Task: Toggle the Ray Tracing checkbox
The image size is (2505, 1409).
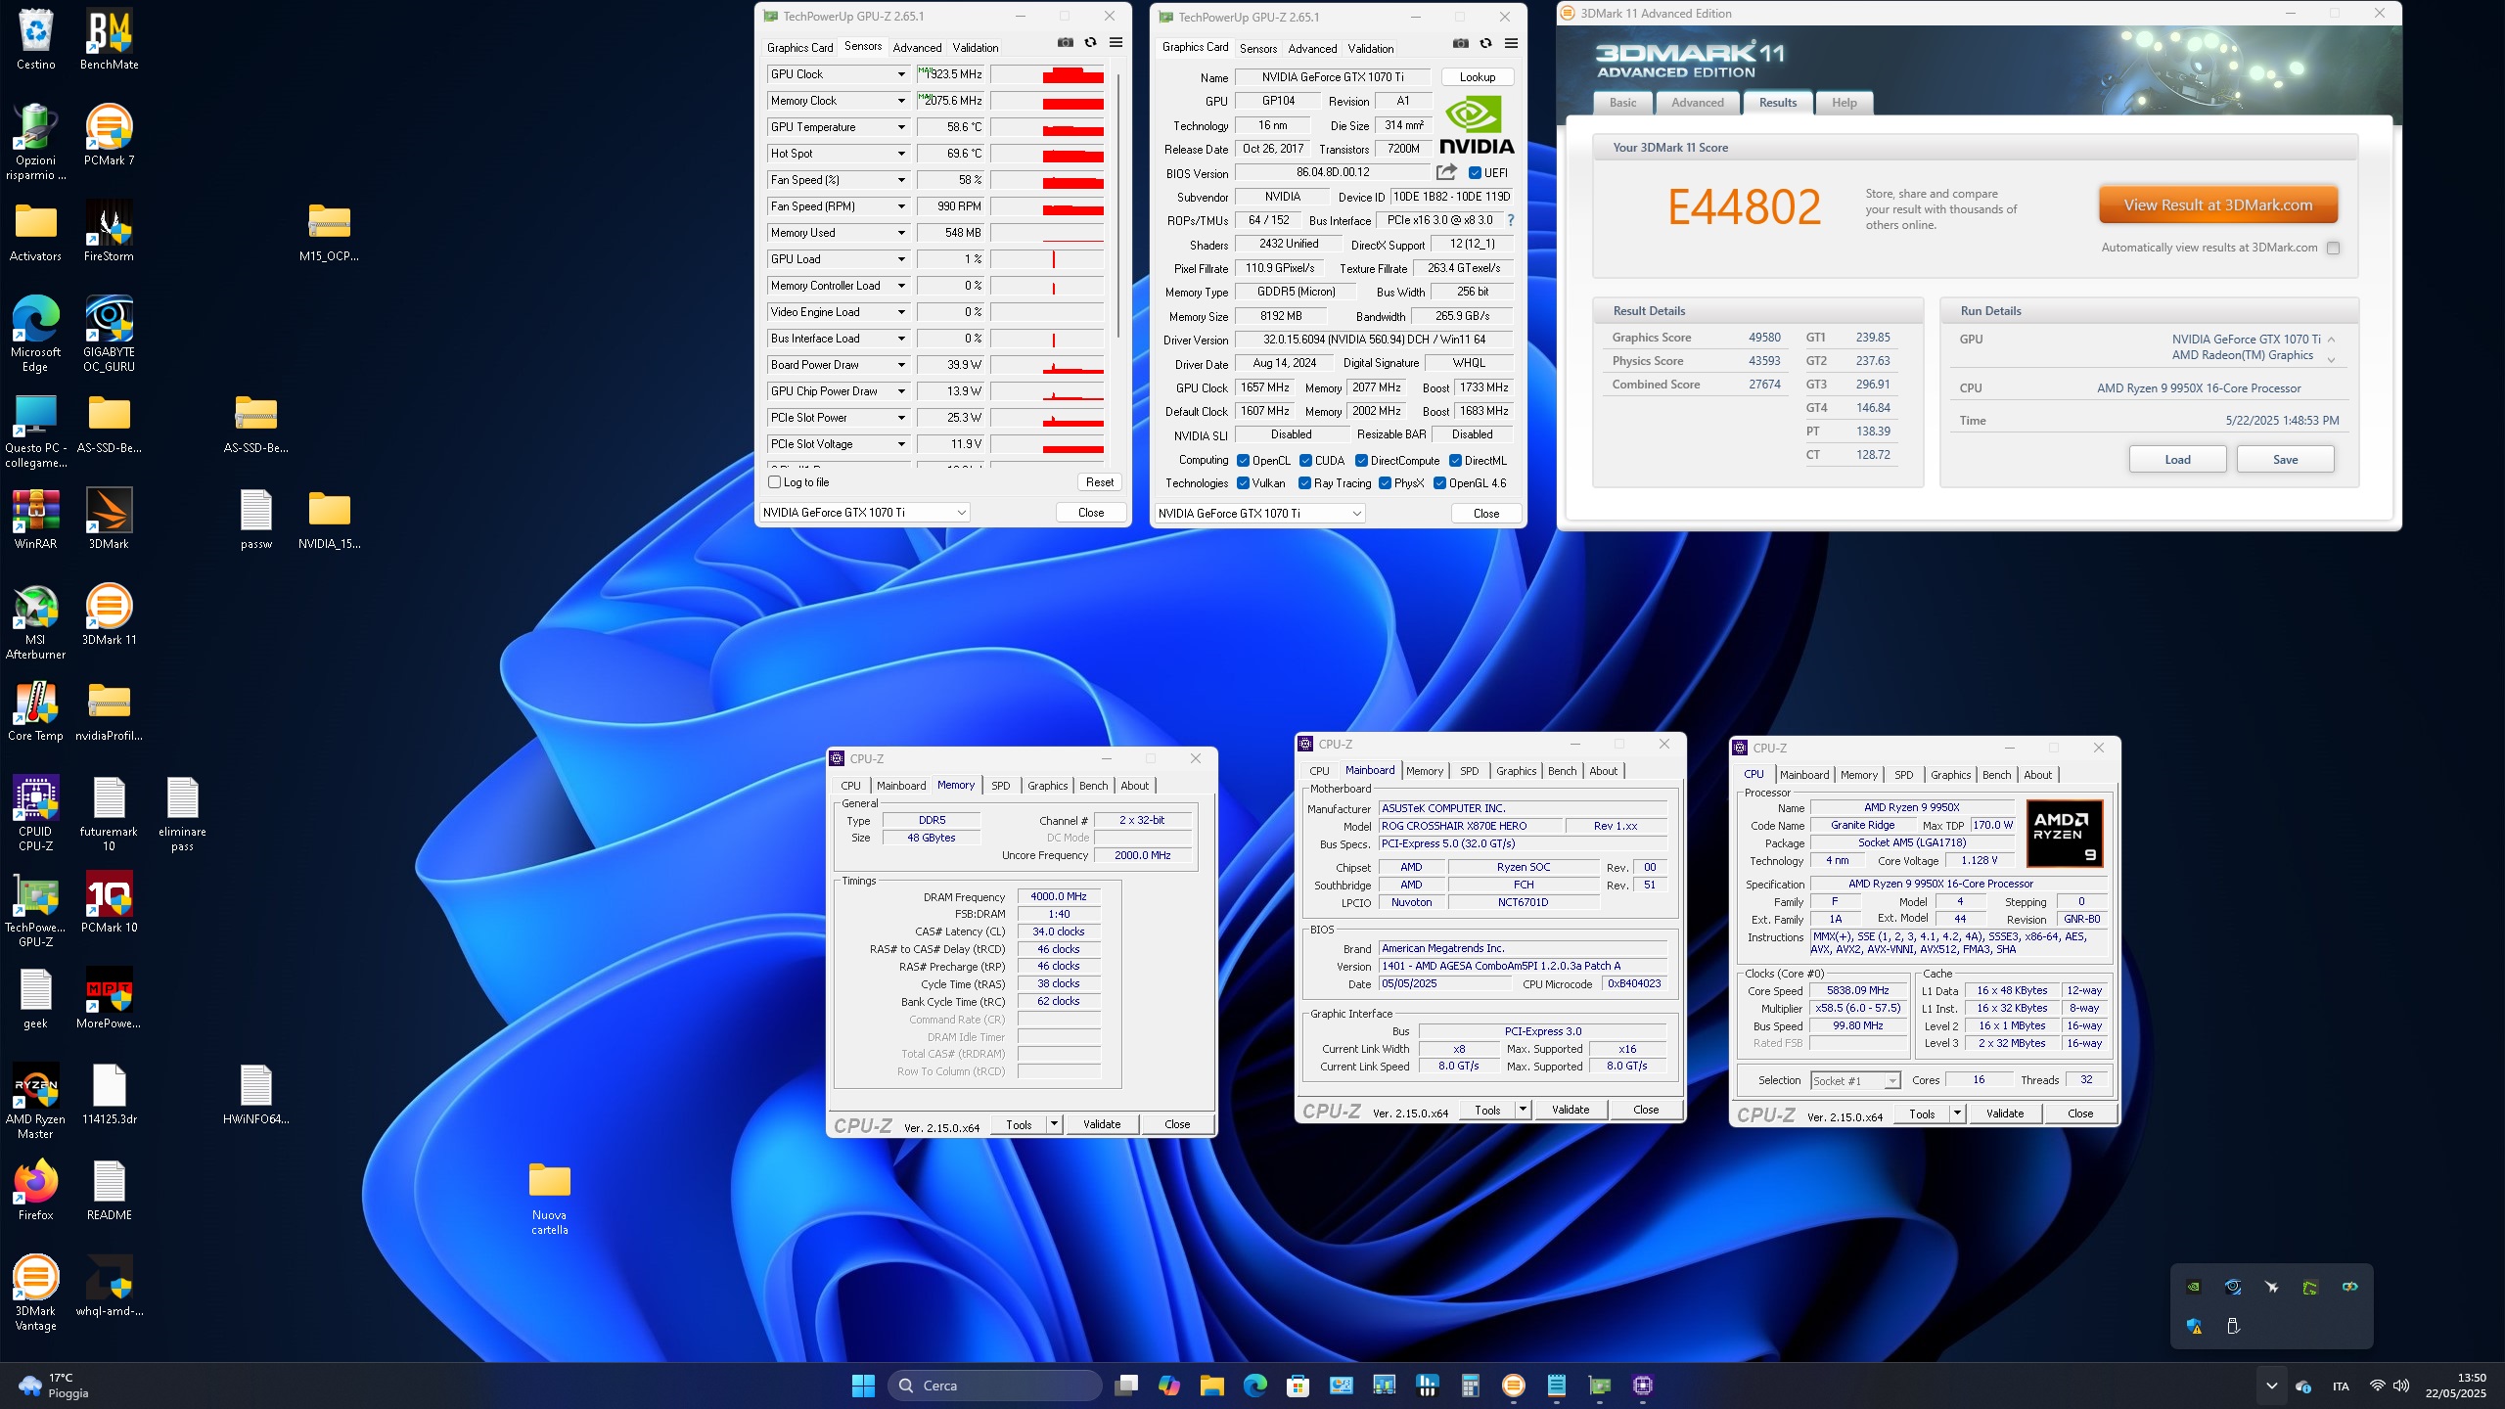Action: tap(1304, 483)
